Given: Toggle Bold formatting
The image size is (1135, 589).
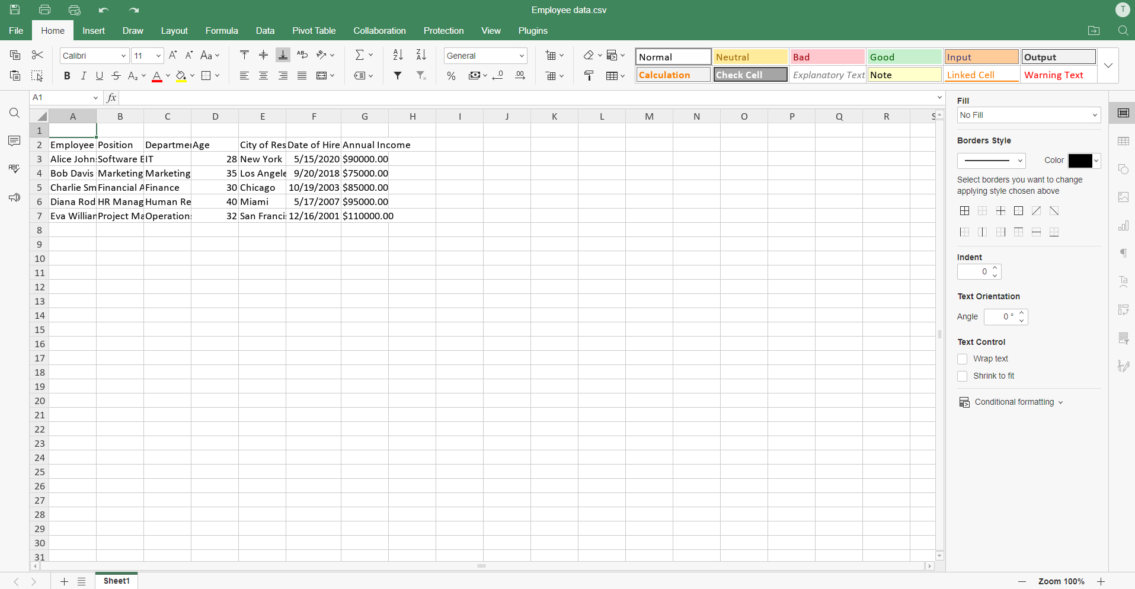Looking at the screenshot, I should [67, 75].
